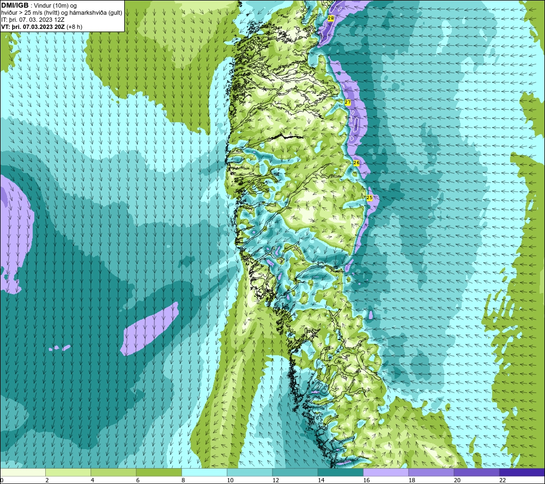The width and height of the screenshot is (545, 484).
Task: Select the 8–10 m/s light cyan swatch
Action: click(x=204, y=472)
